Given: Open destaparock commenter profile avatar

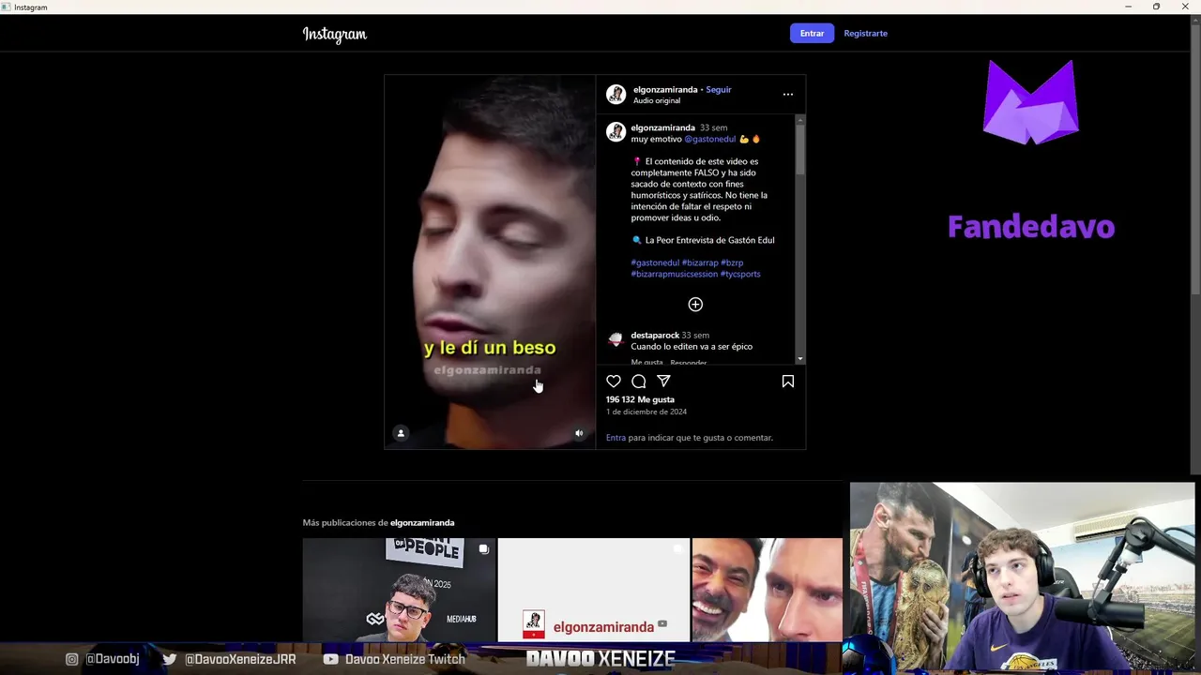Looking at the screenshot, I should (616, 339).
